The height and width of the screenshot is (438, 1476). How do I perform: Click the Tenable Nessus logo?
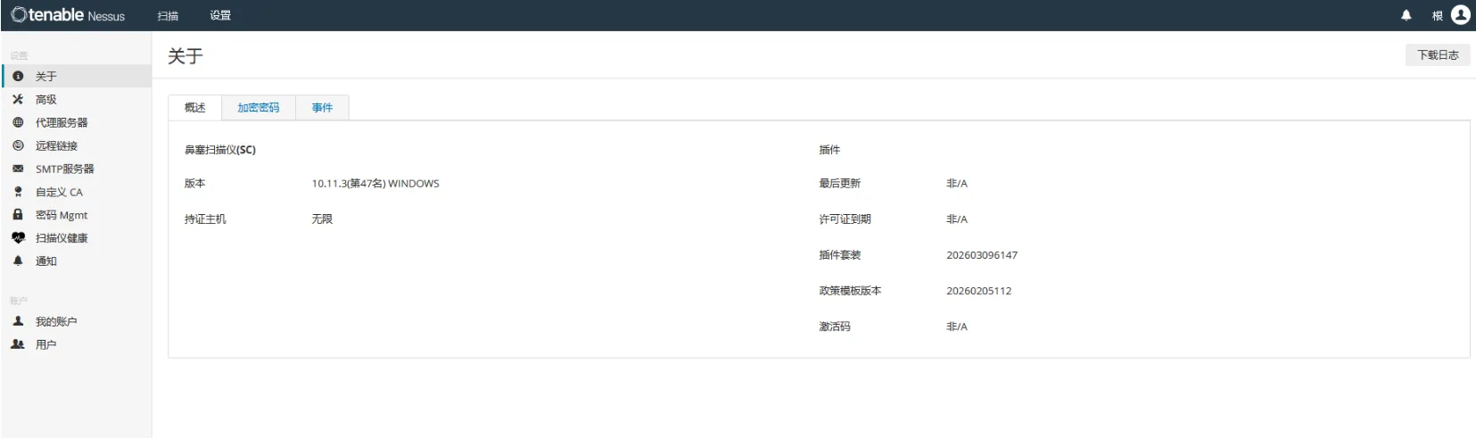click(x=68, y=15)
